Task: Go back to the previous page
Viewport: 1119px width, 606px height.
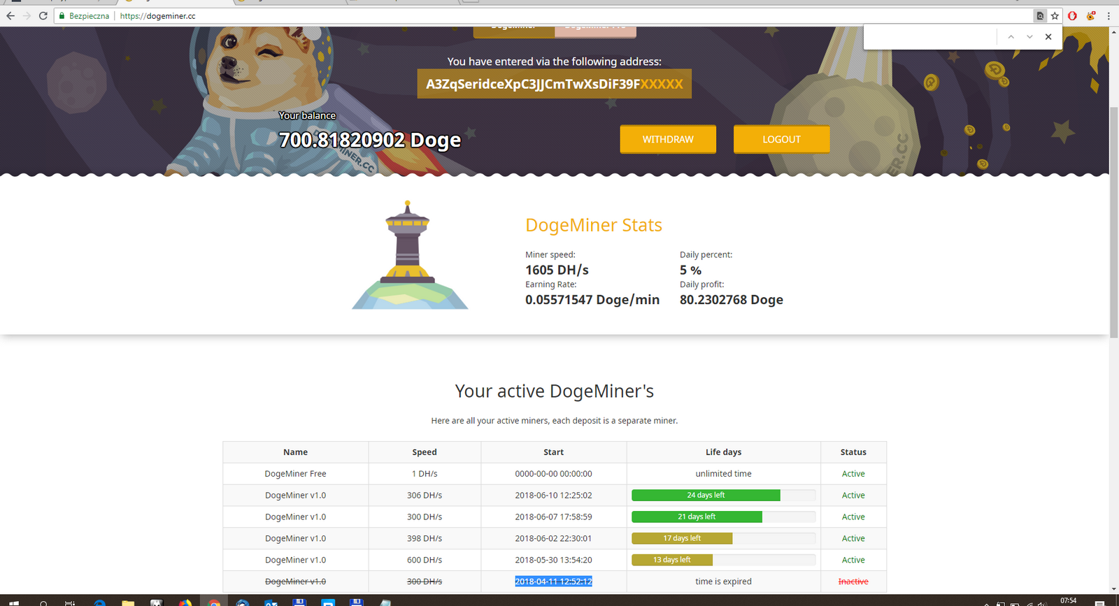Action: tap(10, 15)
